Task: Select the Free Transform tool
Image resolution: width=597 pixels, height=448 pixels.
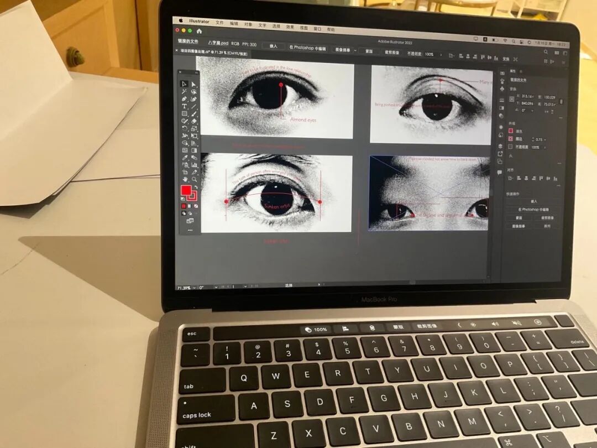Action: tap(194, 136)
